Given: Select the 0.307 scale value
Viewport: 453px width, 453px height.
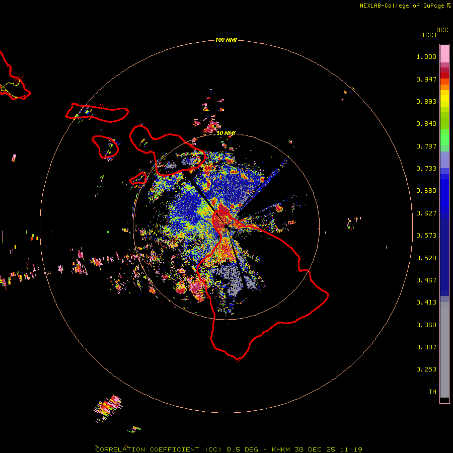Looking at the screenshot, I should click(426, 347).
